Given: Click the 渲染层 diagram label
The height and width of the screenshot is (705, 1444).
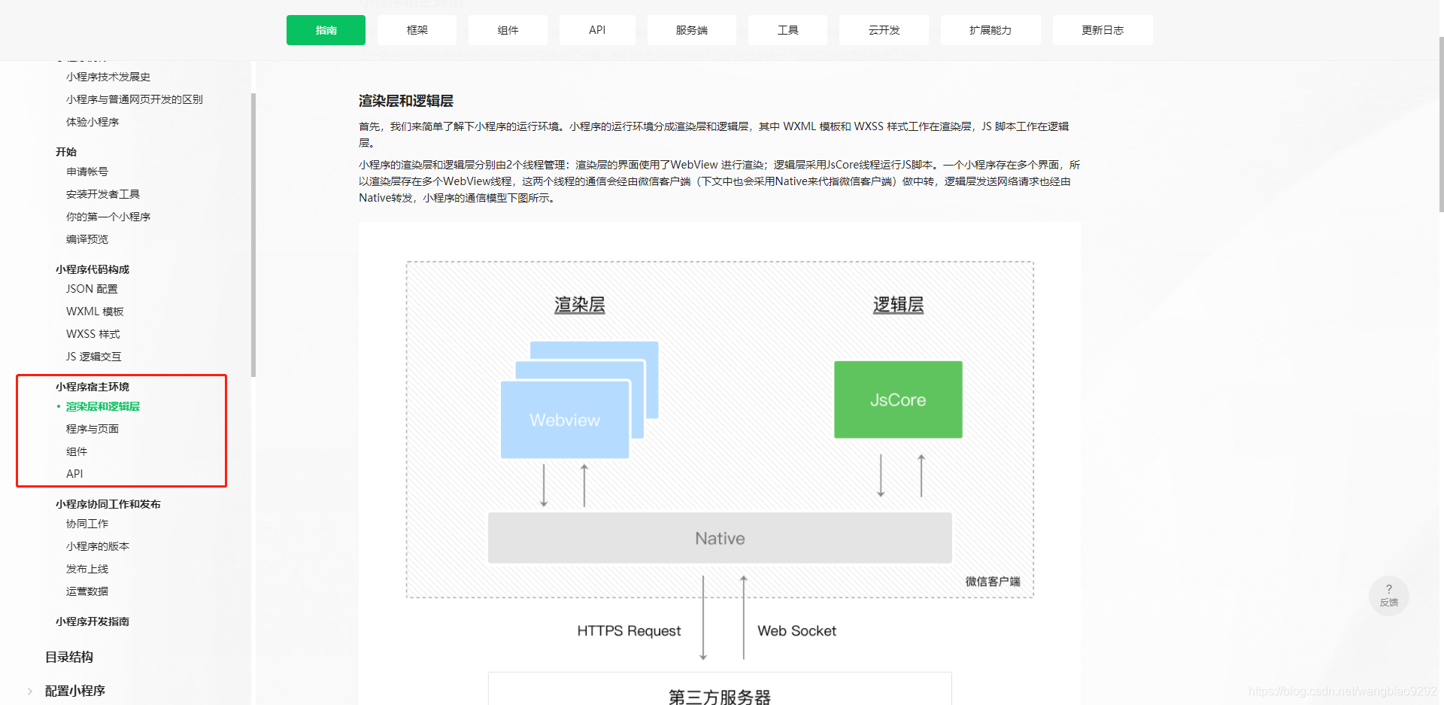Looking at the screenshot, I should coord(580,305).
